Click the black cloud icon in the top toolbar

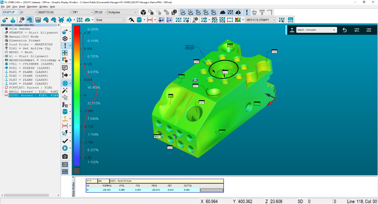[223, 12]
